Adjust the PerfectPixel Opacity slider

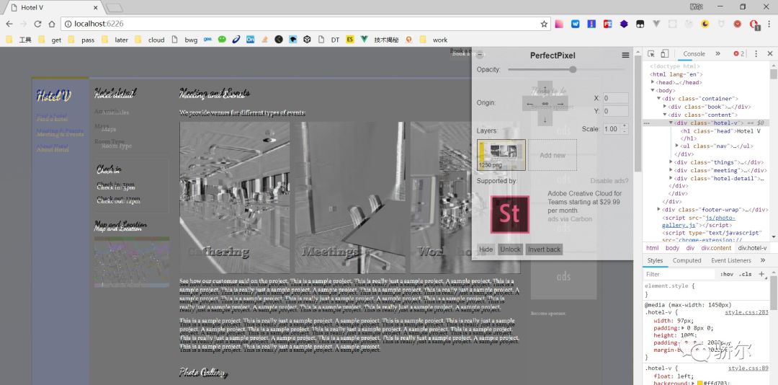coord(566,69)
